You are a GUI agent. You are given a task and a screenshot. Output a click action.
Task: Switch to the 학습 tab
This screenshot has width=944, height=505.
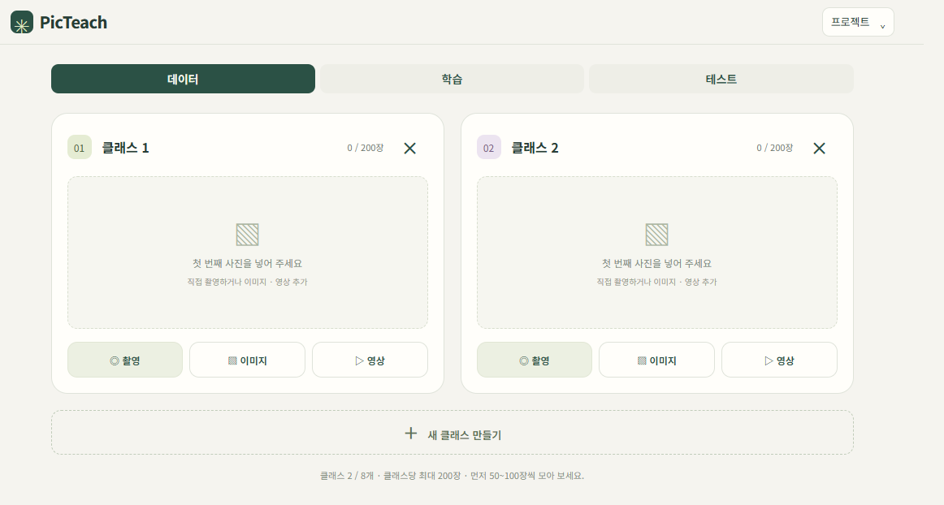[452, 79]
